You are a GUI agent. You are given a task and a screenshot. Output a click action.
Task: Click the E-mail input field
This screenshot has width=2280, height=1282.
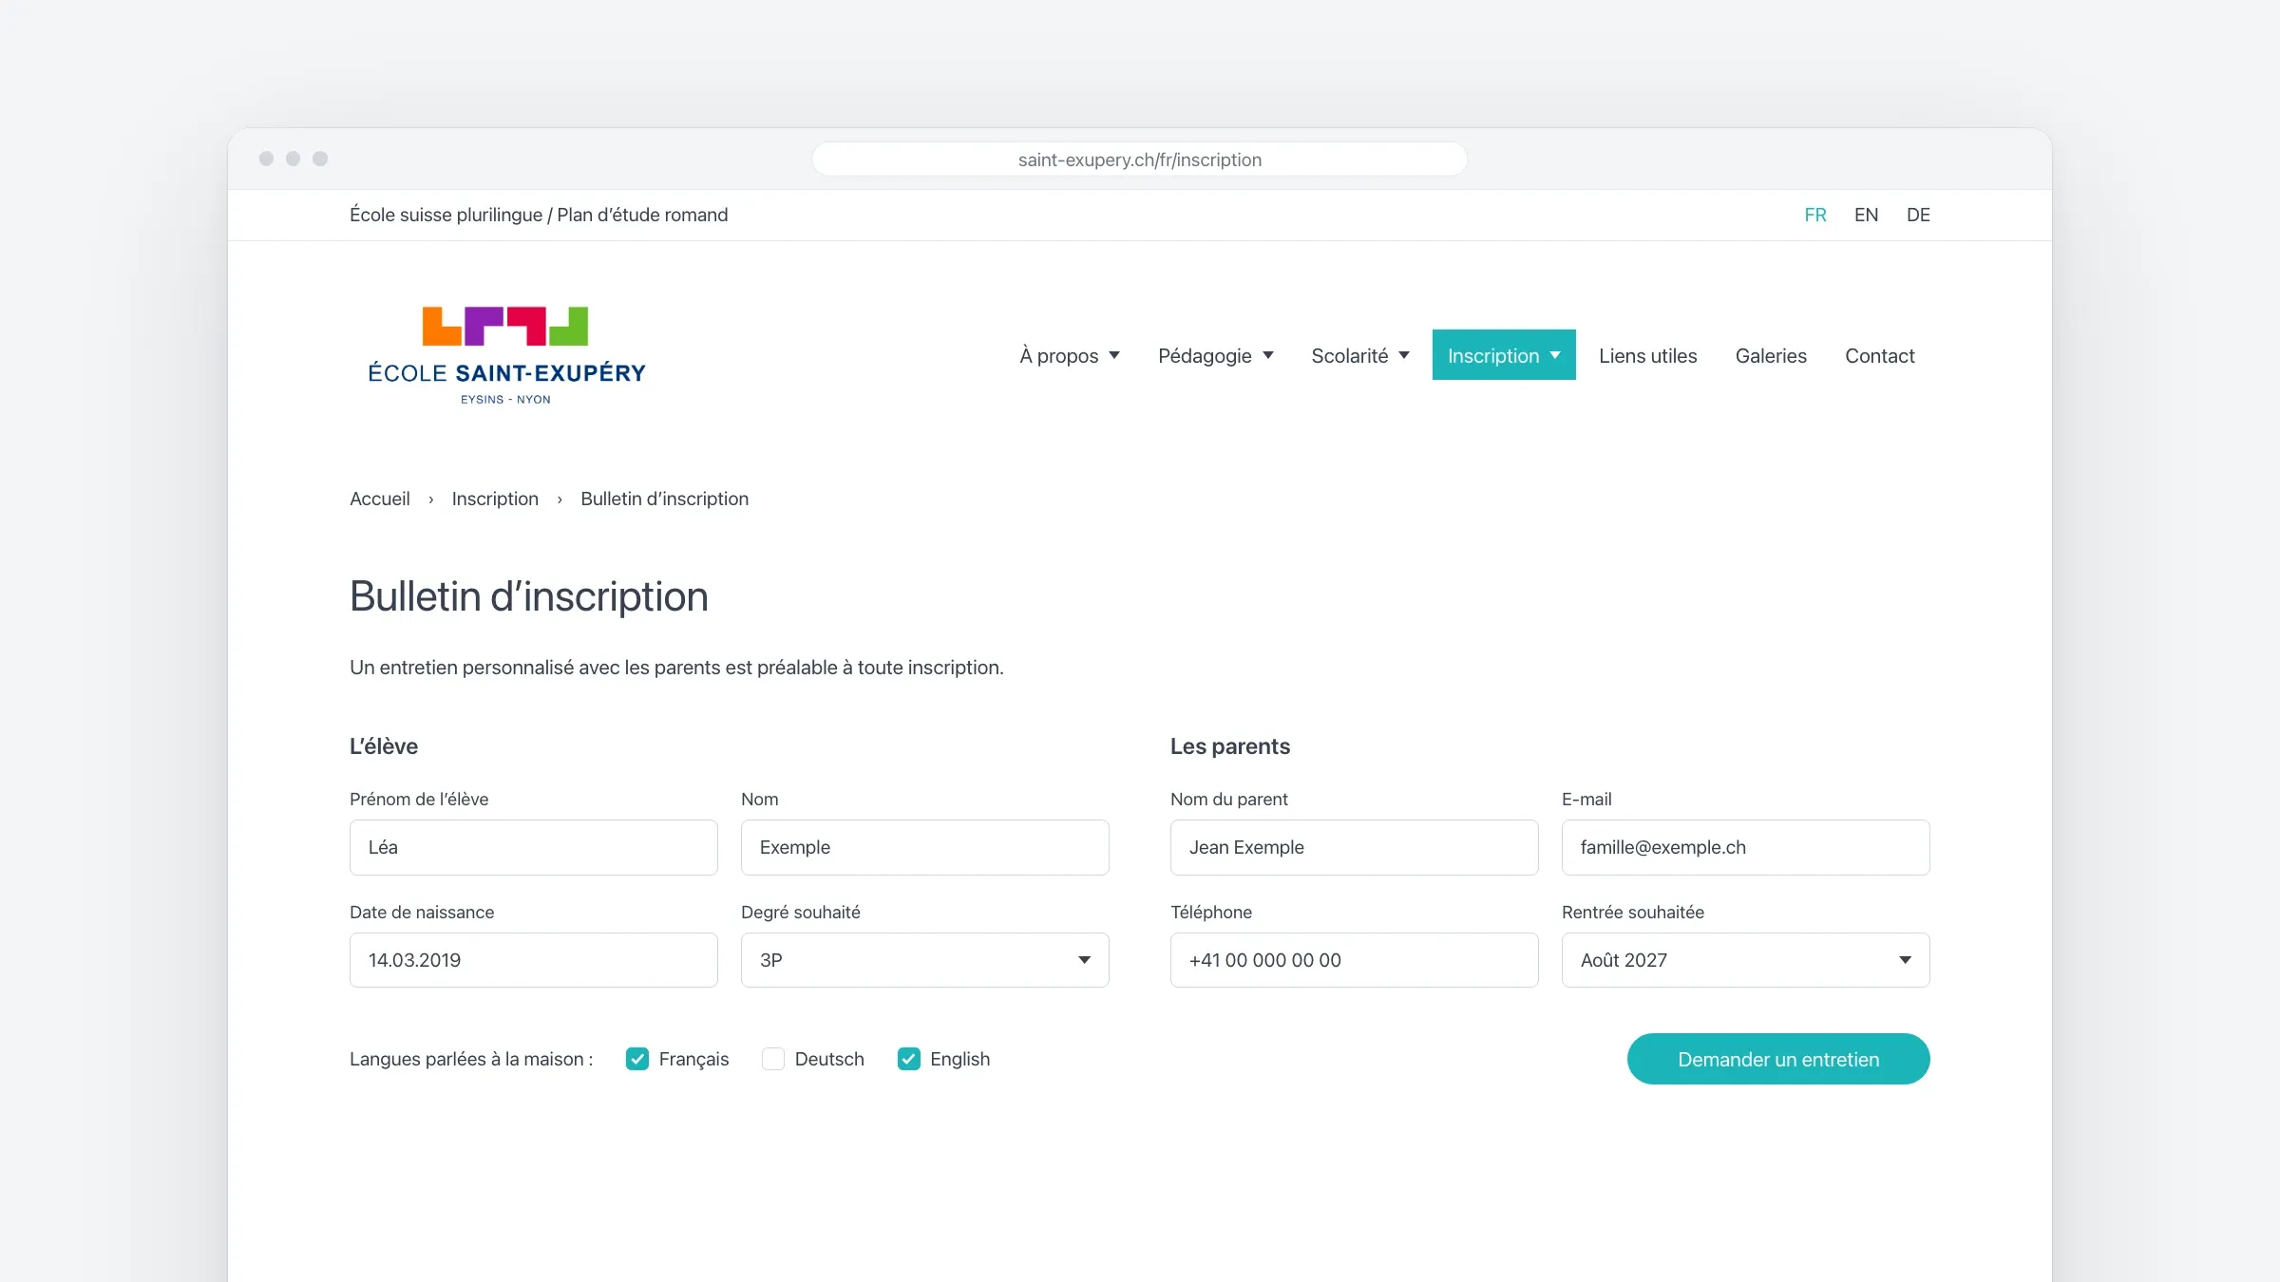point(1745,847)
